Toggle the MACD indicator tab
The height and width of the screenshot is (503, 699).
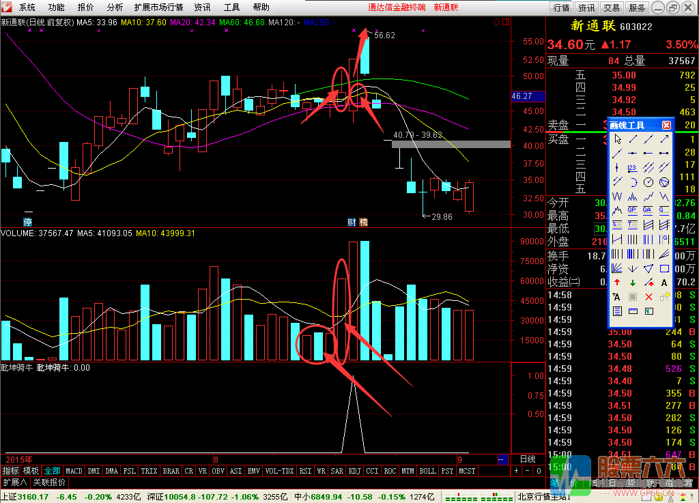pyautogui.click(x=74, y=471)
